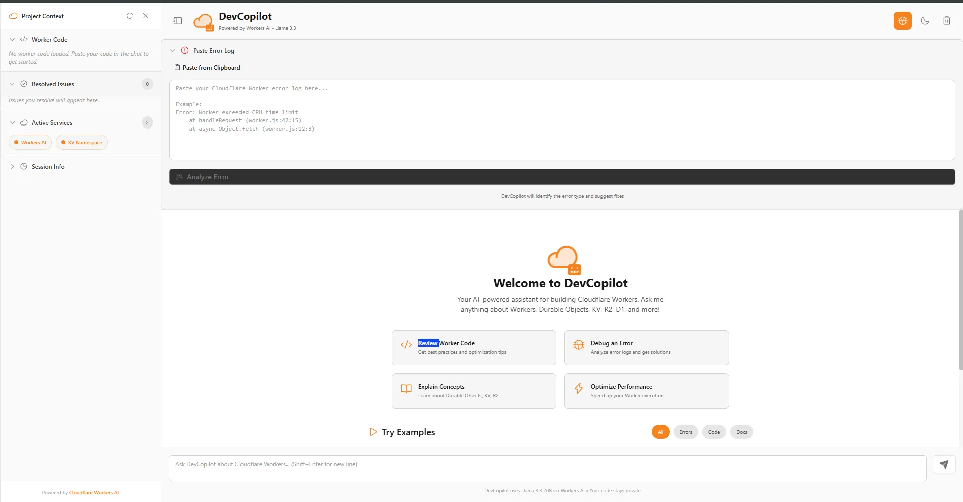Click the Session Info clock icon
Viewport: 963px width, 502px height.
pos(24,166)
